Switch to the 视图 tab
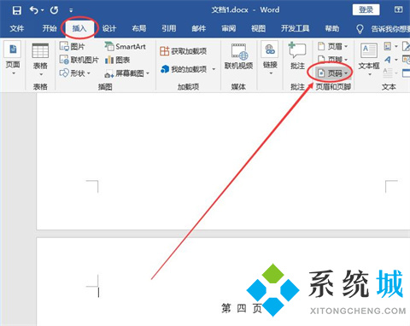This screenshot has width=410, height=326. tap(258, 28)
